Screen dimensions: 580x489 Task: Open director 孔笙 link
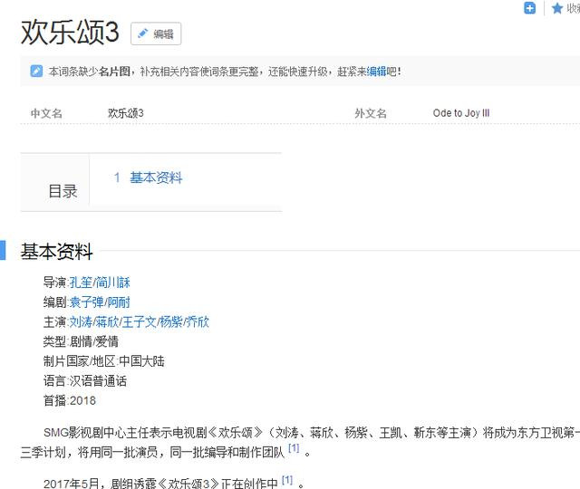tap(81, 283)
